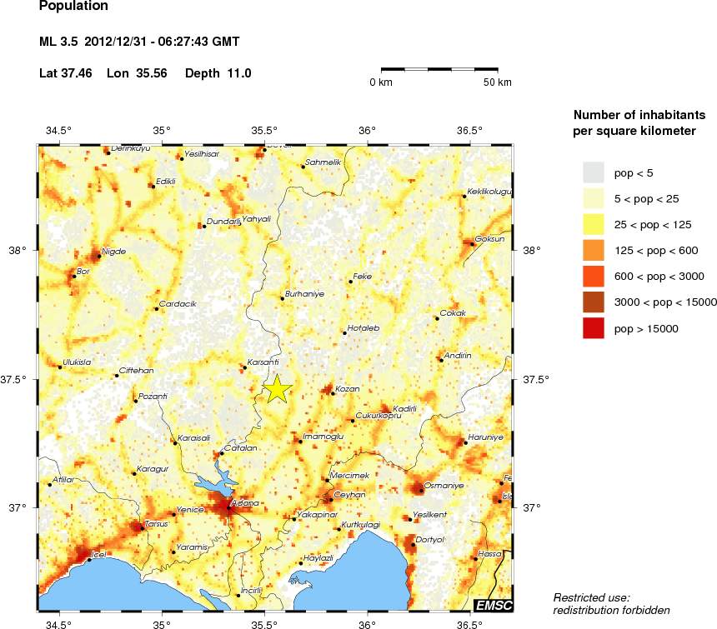Select the '3000 < pop < 15000' legend swatch
Viewport: 717px width, 629px height.
[x=593, y=302]
